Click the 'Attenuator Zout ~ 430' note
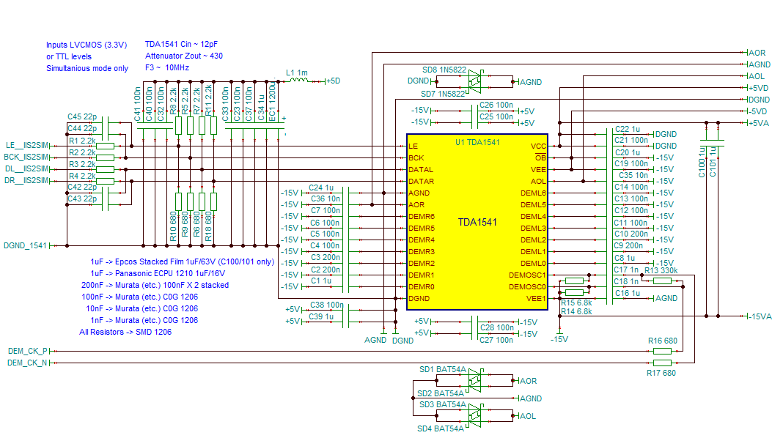 [x=184, y=56]
